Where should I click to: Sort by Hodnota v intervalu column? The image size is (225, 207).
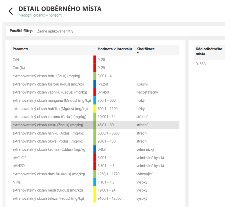(115, 49)
